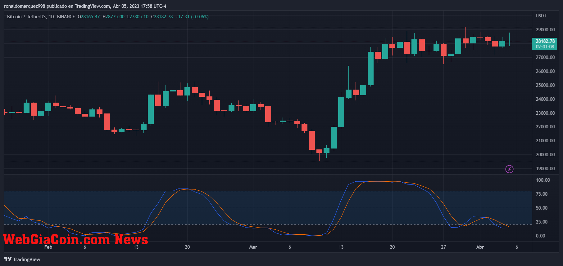Click the 26000.00 price axis label
This screenshot has width=563, height=266.
pos(545,71)
